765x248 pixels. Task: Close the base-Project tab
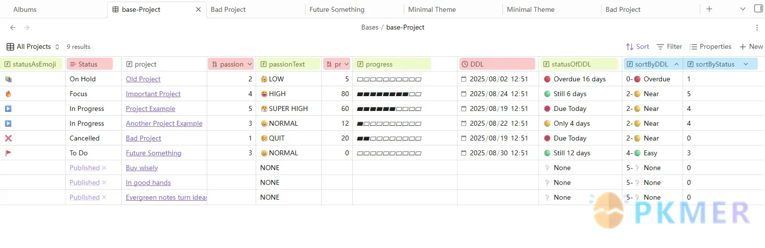click(x=198, y=9)
